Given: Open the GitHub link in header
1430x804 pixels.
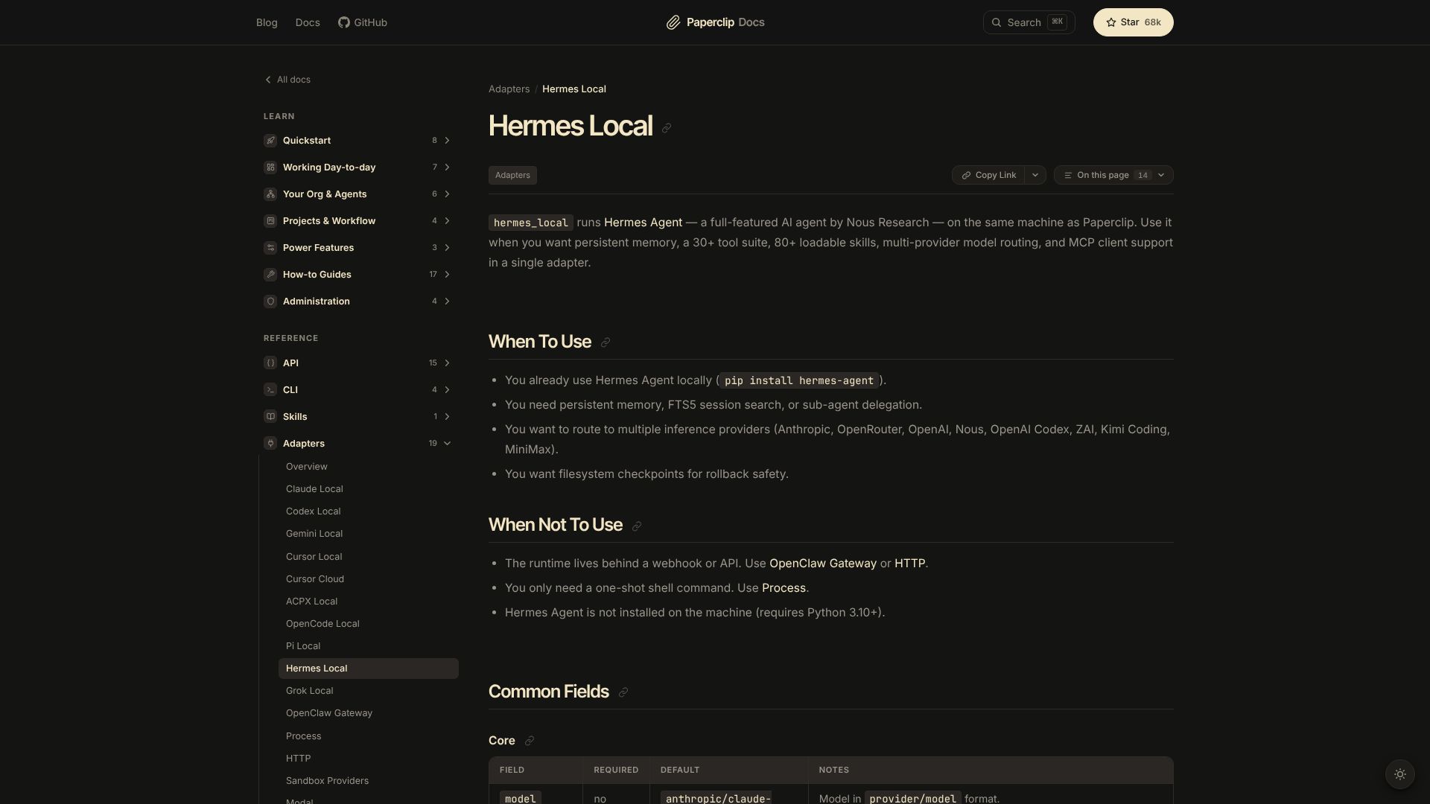Looking at the screenshot, I should [363, 22].
